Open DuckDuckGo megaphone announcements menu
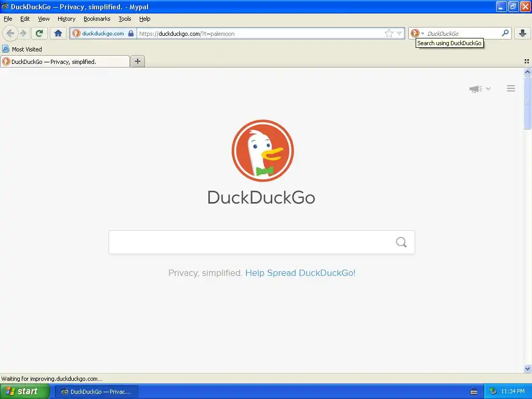Viewport: 532px width, 399px height. click(x=480, y=89)
